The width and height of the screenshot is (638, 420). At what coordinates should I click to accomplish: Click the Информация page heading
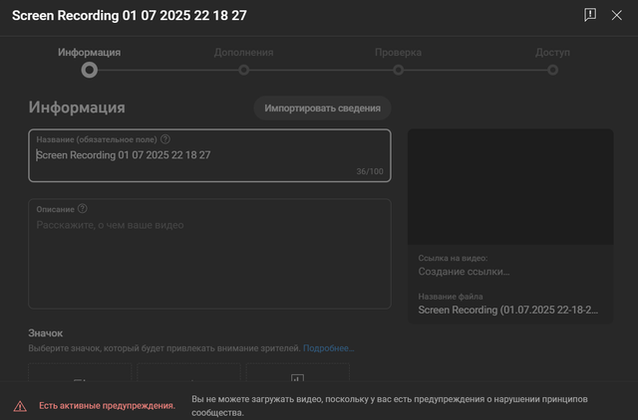(77, 107)
